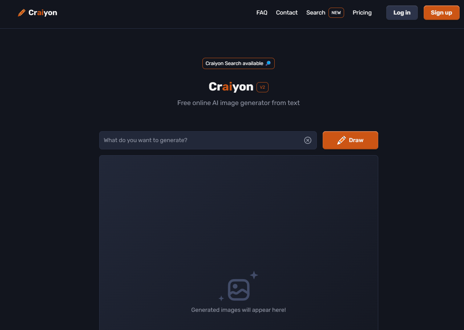The width and height of the screenshot is (464, 330).
Task: Click the orange pencil logo icon in header
Action: (x=21, y=13)
